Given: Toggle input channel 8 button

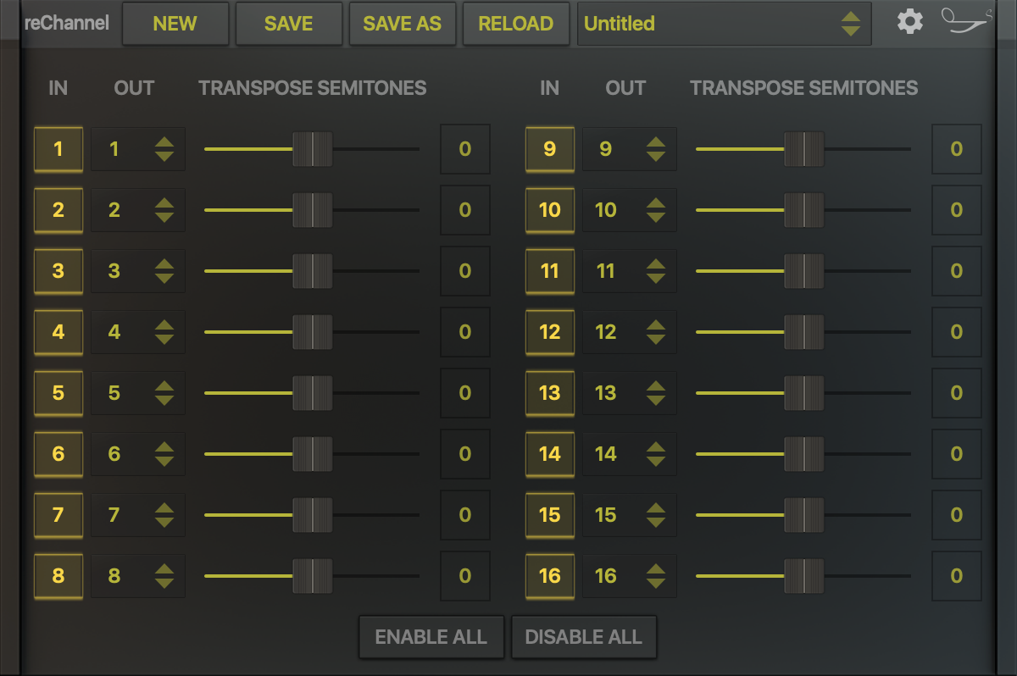Looking at the screenshot, I should tap(58, 576).
